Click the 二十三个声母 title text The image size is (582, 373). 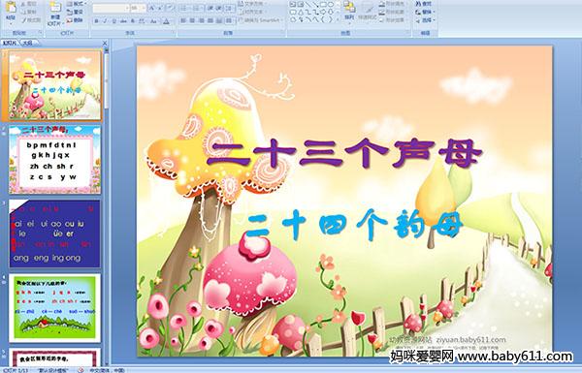click(344, 153)
